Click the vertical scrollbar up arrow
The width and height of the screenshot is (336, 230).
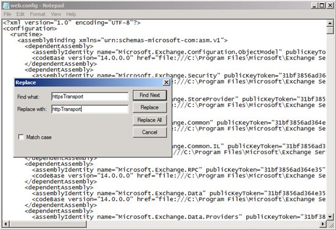[x=330, y=23]
